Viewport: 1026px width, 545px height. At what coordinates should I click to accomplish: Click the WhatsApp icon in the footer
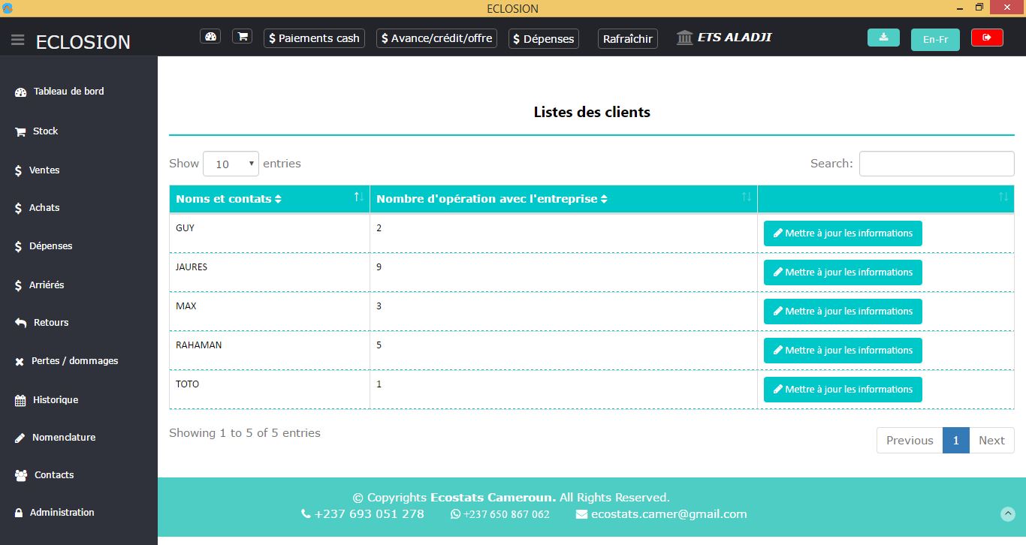click(455, 514)
